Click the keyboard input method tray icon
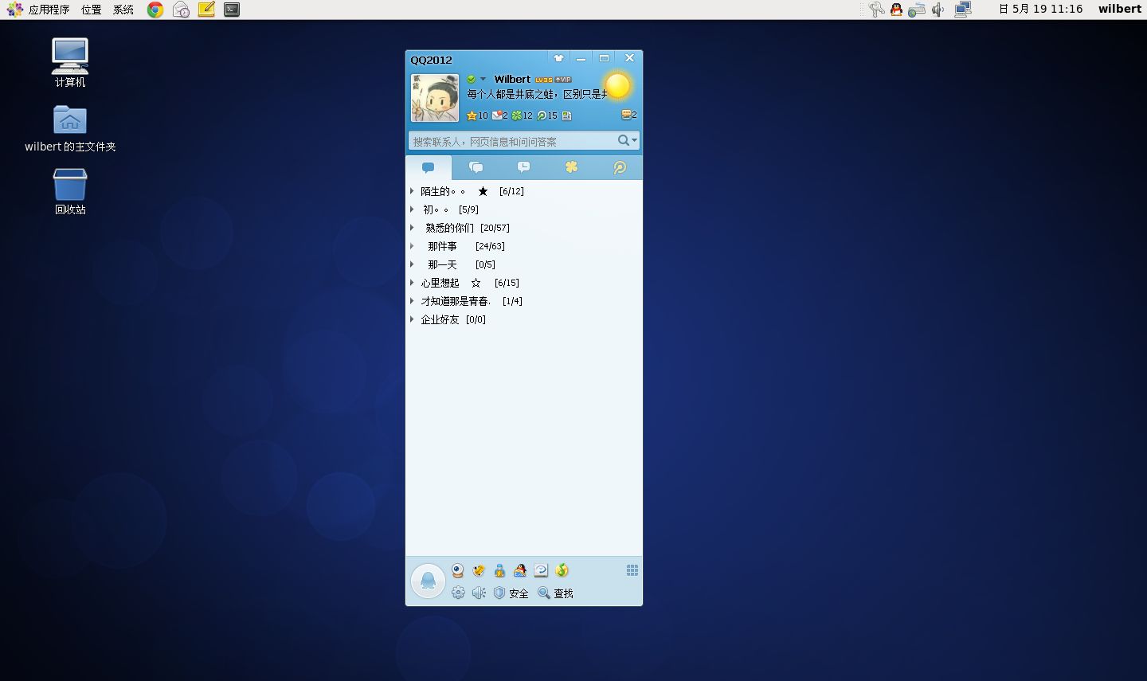The image size is (1147, 681). tap(917, 10)
